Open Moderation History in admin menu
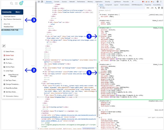The image size is (164, 130). pos(12,96)
